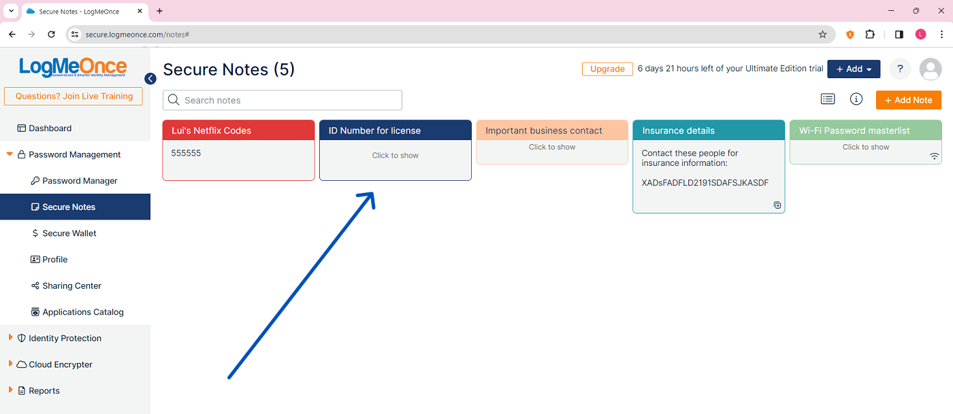Screen dimensions: 953x414
Task: Switch to list view icon
Action: click(827, 99)
